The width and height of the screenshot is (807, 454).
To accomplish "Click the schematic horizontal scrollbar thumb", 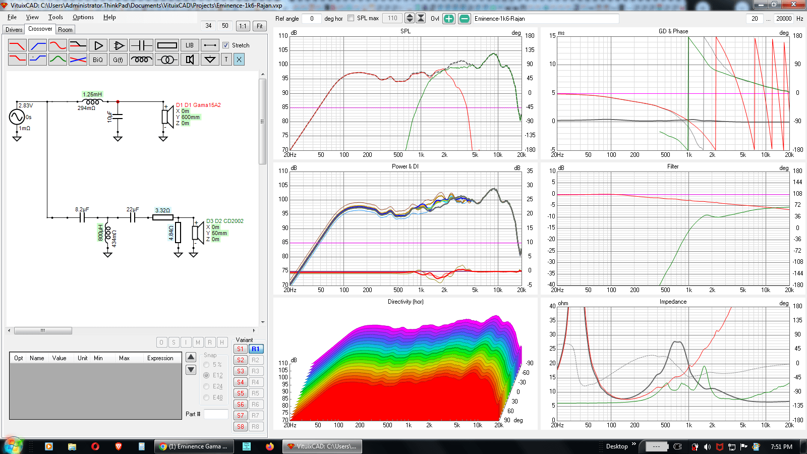I will pos(43,331).
